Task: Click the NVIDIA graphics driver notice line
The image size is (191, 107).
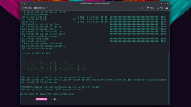Action: click(52, 89)
